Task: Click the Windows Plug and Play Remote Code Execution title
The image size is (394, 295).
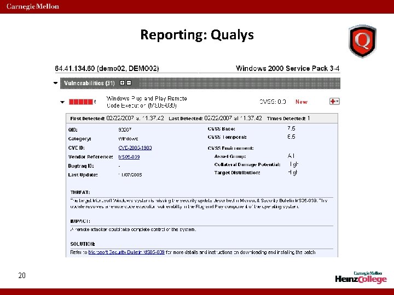Action: pos(147,102)
